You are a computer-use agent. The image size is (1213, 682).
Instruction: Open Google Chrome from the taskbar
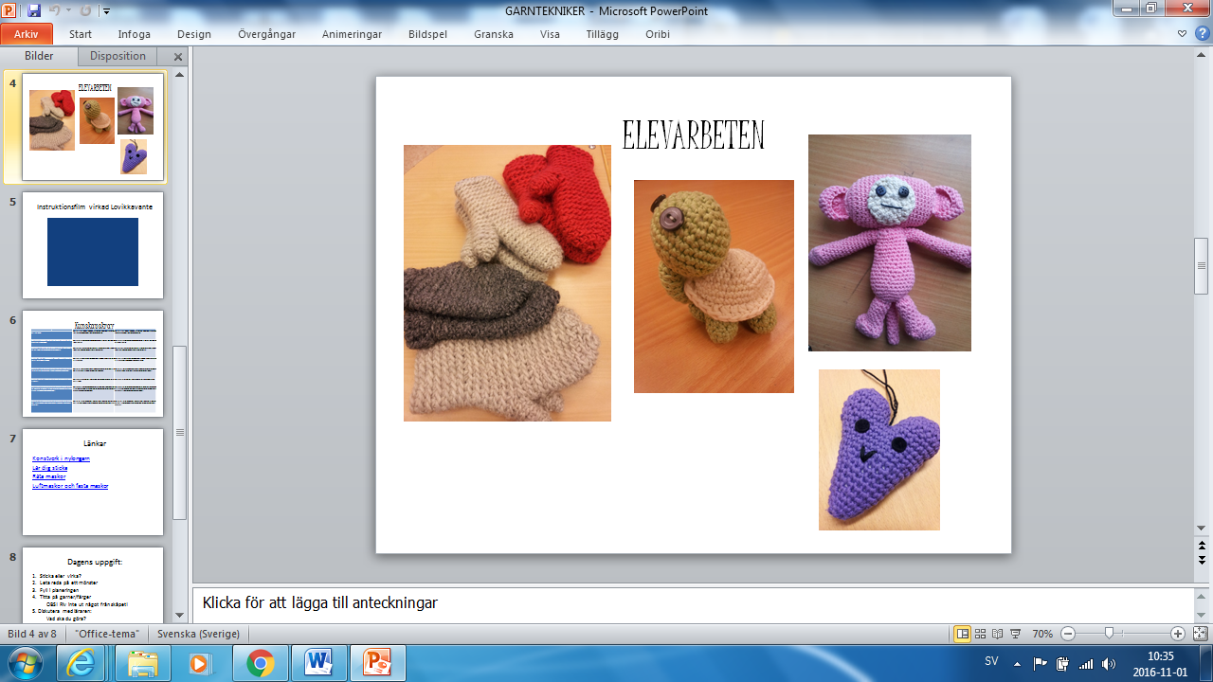coord(261,663)
